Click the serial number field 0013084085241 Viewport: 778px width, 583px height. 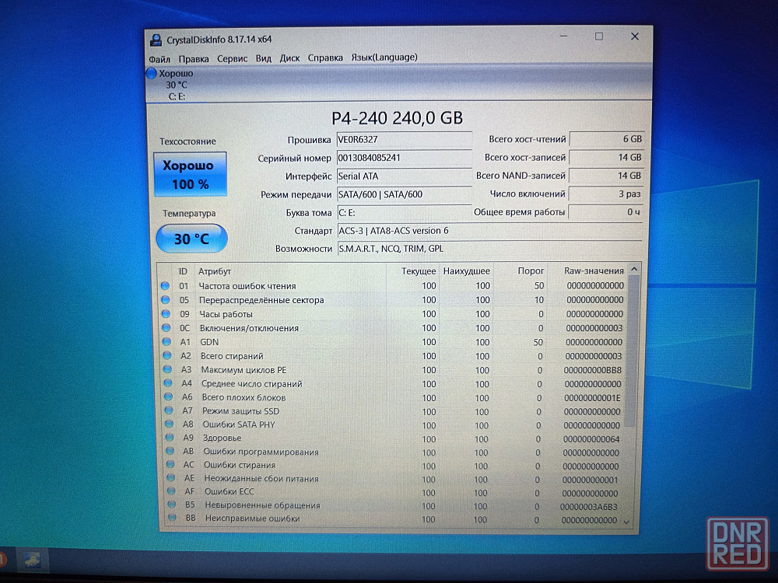click(x=404, y=158)
